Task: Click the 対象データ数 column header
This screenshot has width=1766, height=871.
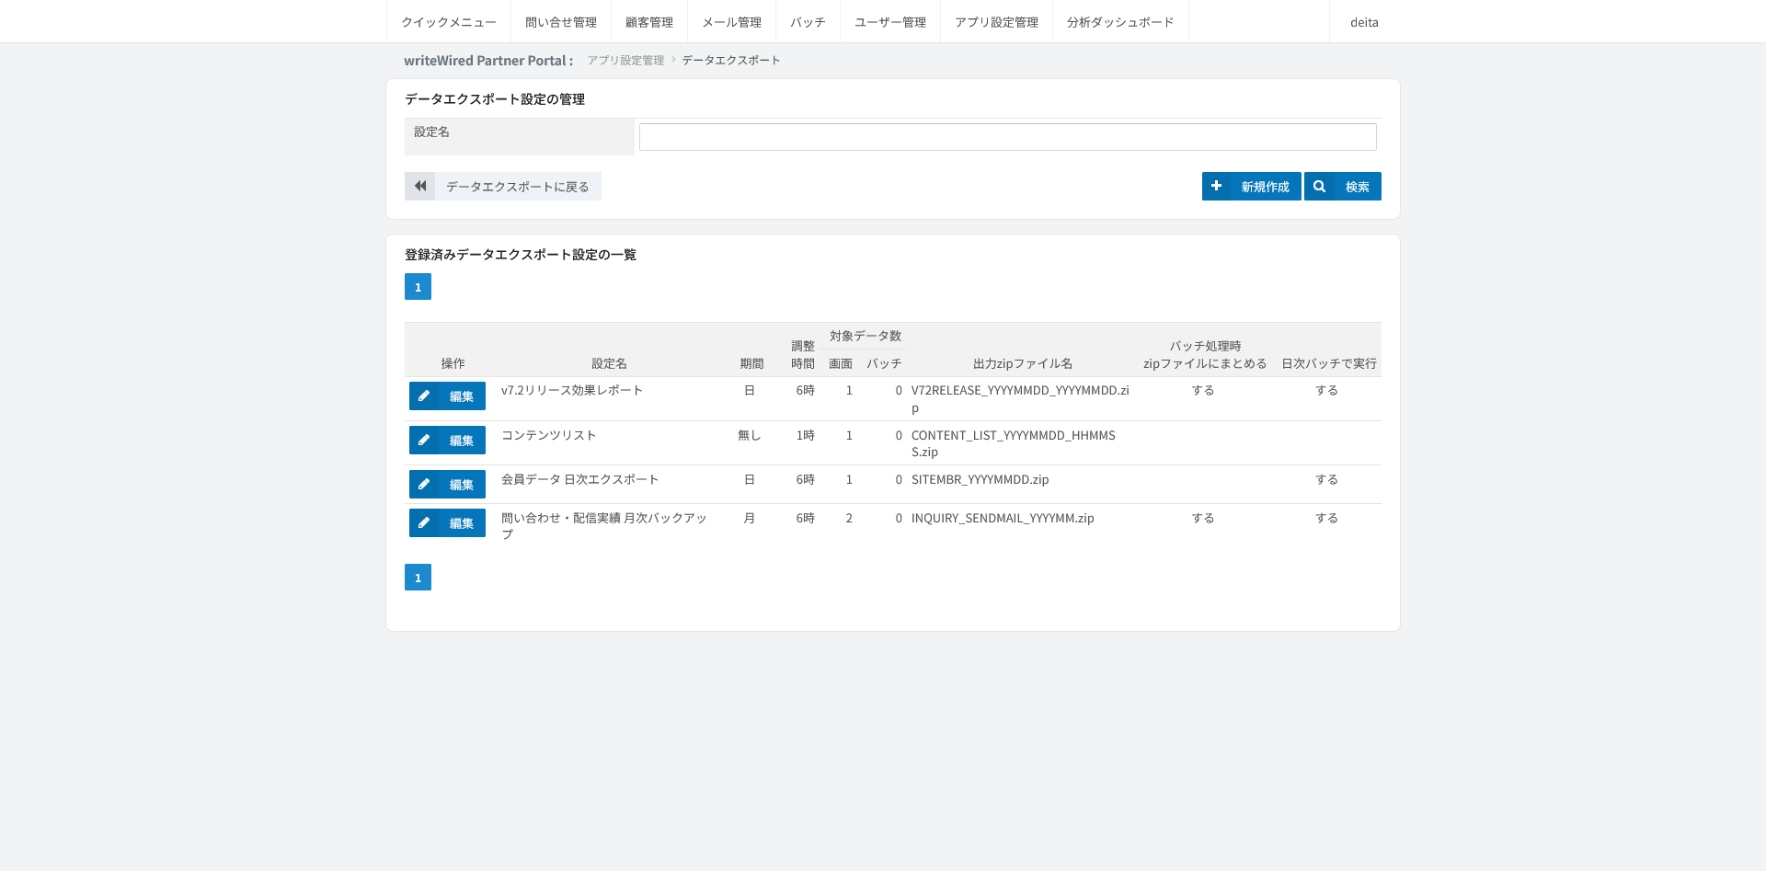Action: tap(866, 336)
